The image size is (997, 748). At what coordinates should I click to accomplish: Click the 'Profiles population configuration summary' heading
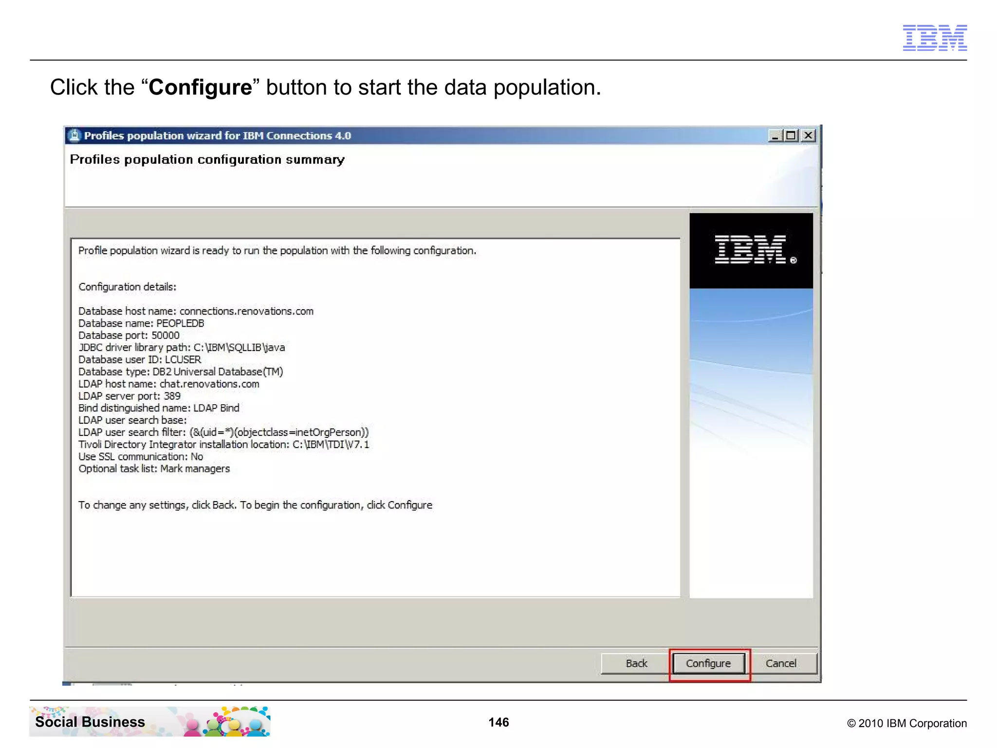point(207,160)
